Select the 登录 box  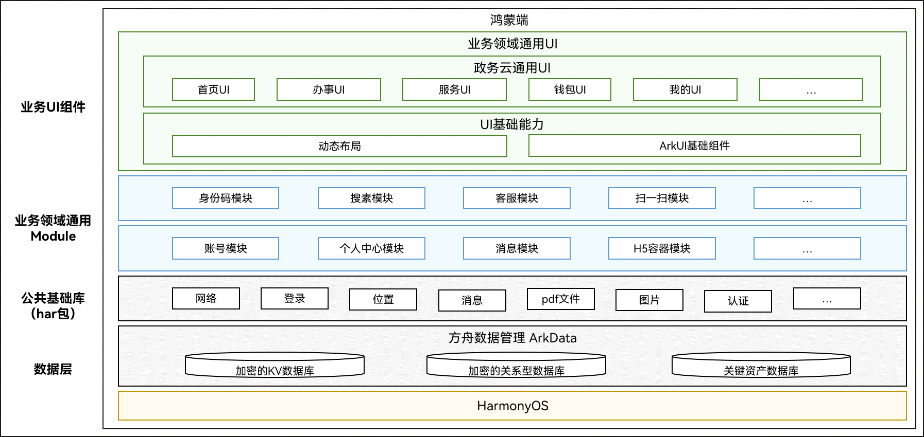[295, 298]
